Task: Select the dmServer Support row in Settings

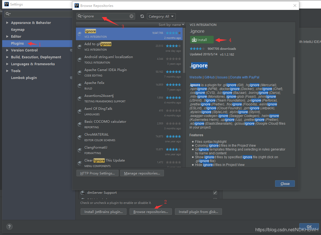Action: tap(149, 193)
